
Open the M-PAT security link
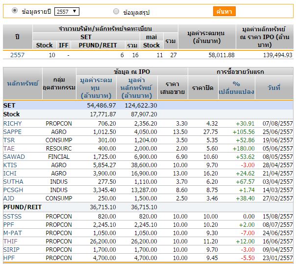[x=12, y=233]
